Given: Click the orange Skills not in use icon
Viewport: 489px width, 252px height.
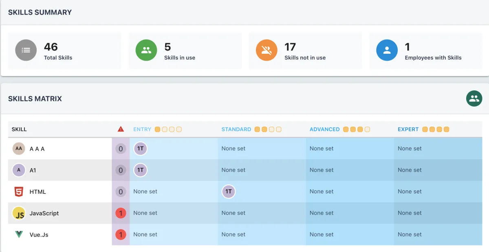Looking at the screenshot, I should point(267,50).
